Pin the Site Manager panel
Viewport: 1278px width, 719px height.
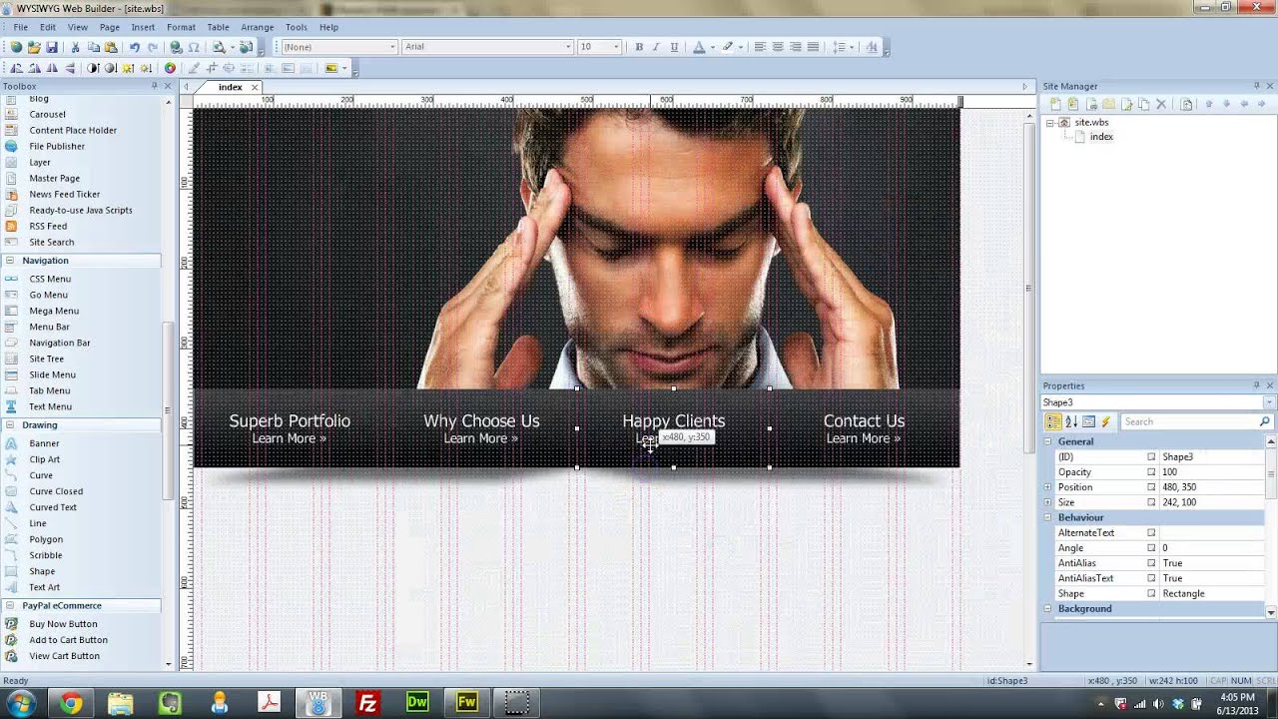pos(1256,86)
